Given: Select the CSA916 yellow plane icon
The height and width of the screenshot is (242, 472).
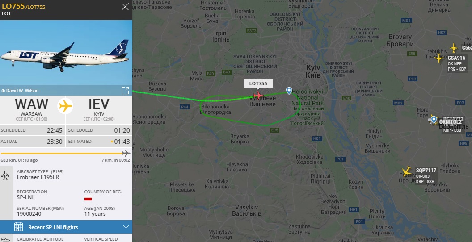Looking at the screenshot, I should [439, 58].
